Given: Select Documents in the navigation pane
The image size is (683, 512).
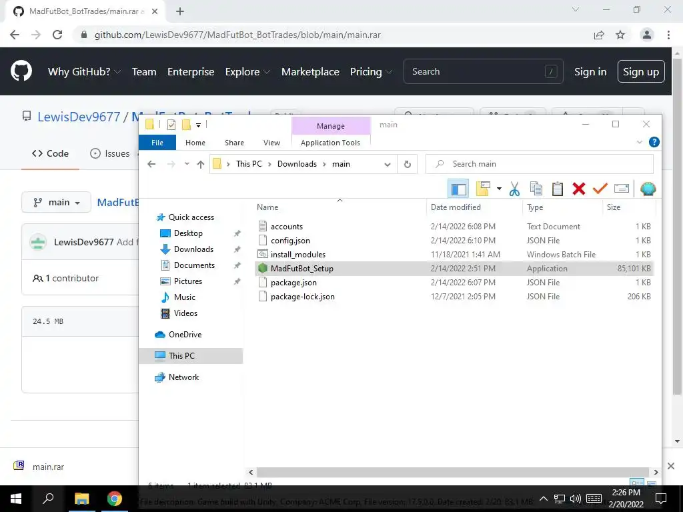Looking at the screenshot, I should (194, 265).
